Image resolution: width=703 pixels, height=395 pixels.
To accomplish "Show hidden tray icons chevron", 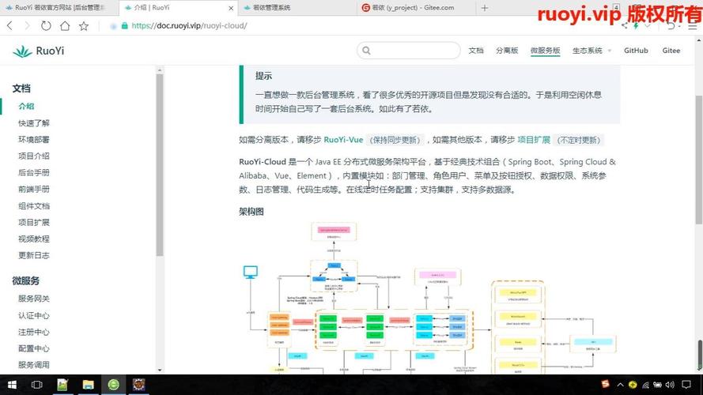I will [620, 385].
